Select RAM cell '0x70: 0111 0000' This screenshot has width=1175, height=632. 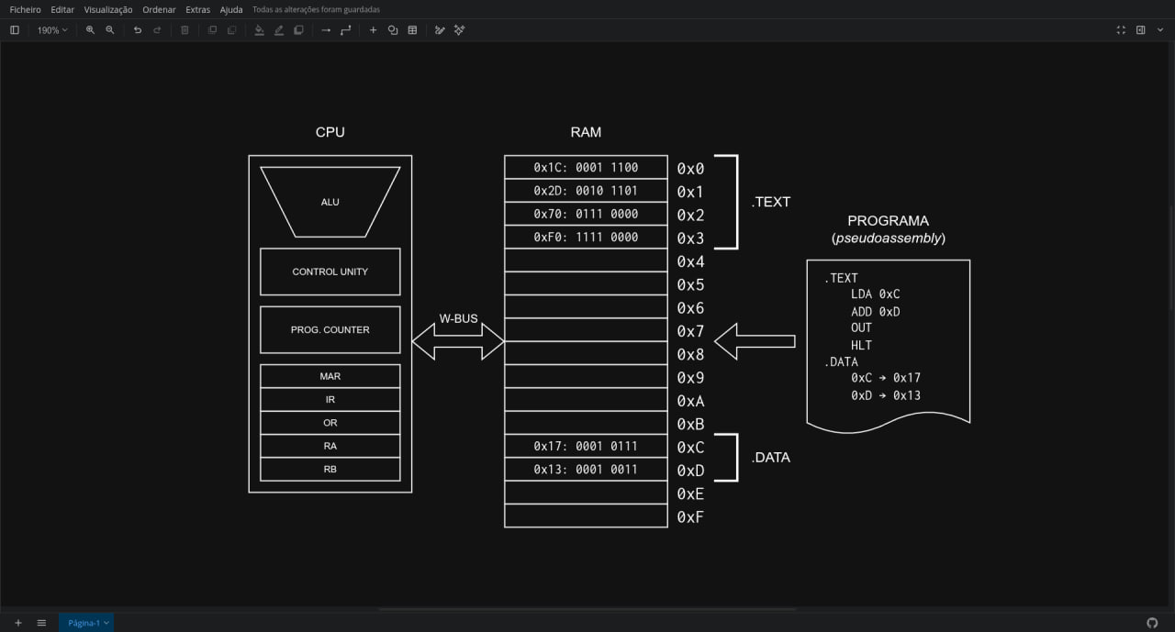[586, 214]
